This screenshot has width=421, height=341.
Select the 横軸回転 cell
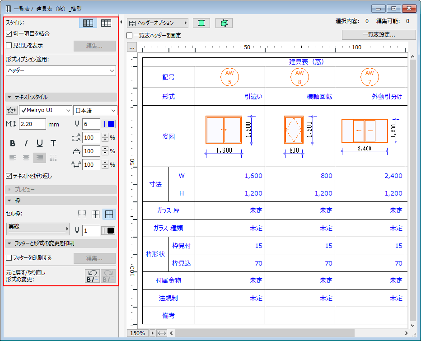coord(300,97)
